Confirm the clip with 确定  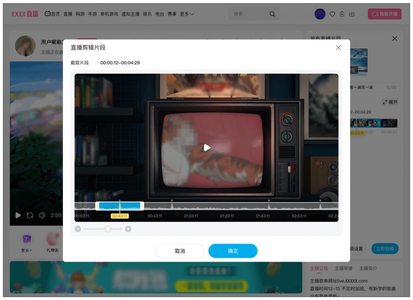[233, 251]
